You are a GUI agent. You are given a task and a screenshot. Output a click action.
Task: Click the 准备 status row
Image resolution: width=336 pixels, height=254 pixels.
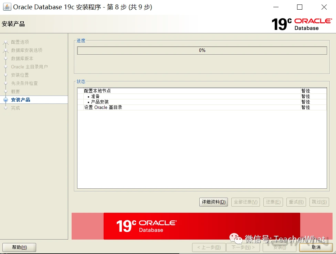point(202,96)
